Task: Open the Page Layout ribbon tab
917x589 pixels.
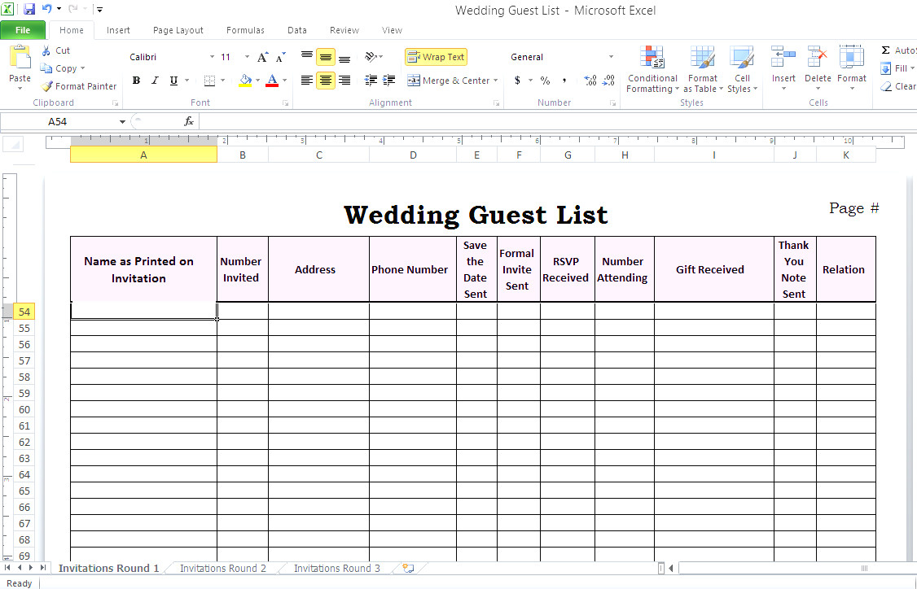Action: (178, 30)
